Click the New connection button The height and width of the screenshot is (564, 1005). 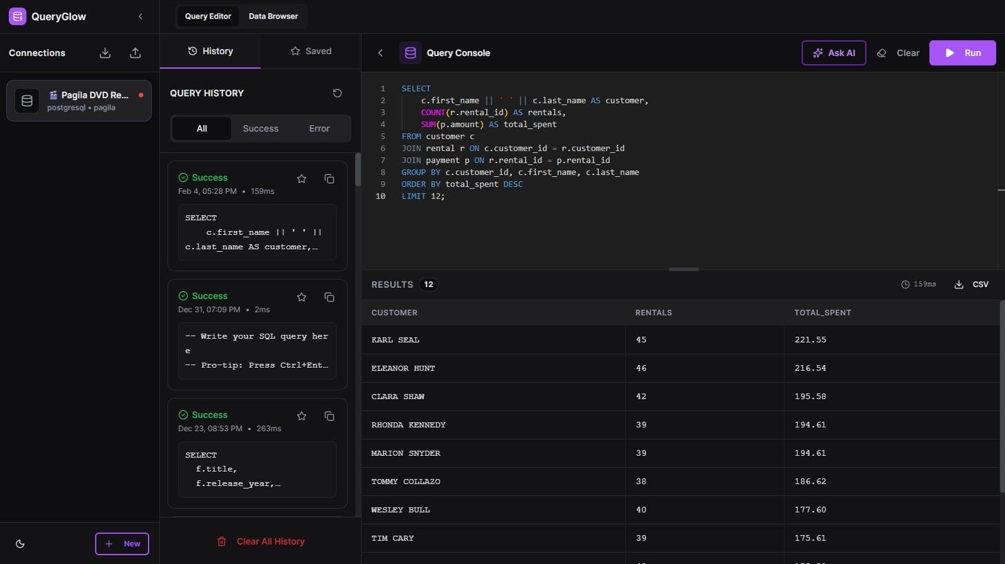[x=122, y=544]
